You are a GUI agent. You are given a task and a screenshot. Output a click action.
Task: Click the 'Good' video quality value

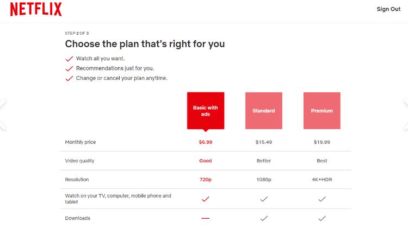point(205,161)
